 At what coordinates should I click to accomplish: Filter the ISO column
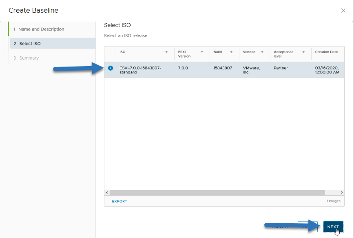pyautogui.click(x=166, y=52)
